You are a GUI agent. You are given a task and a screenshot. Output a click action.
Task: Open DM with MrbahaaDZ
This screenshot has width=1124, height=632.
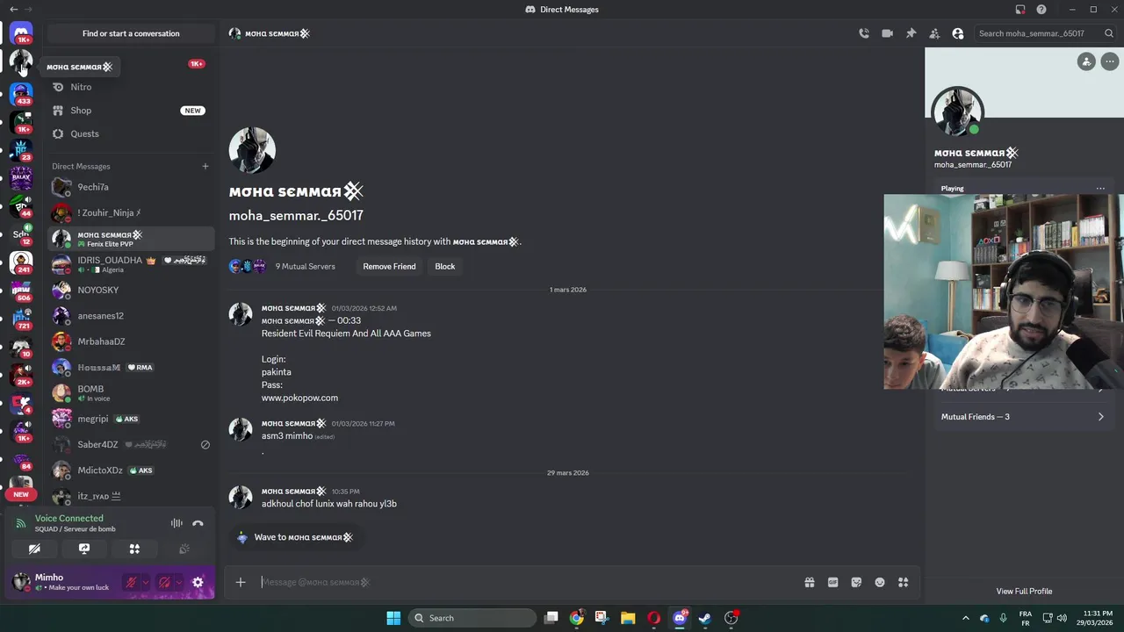point(131,341)
